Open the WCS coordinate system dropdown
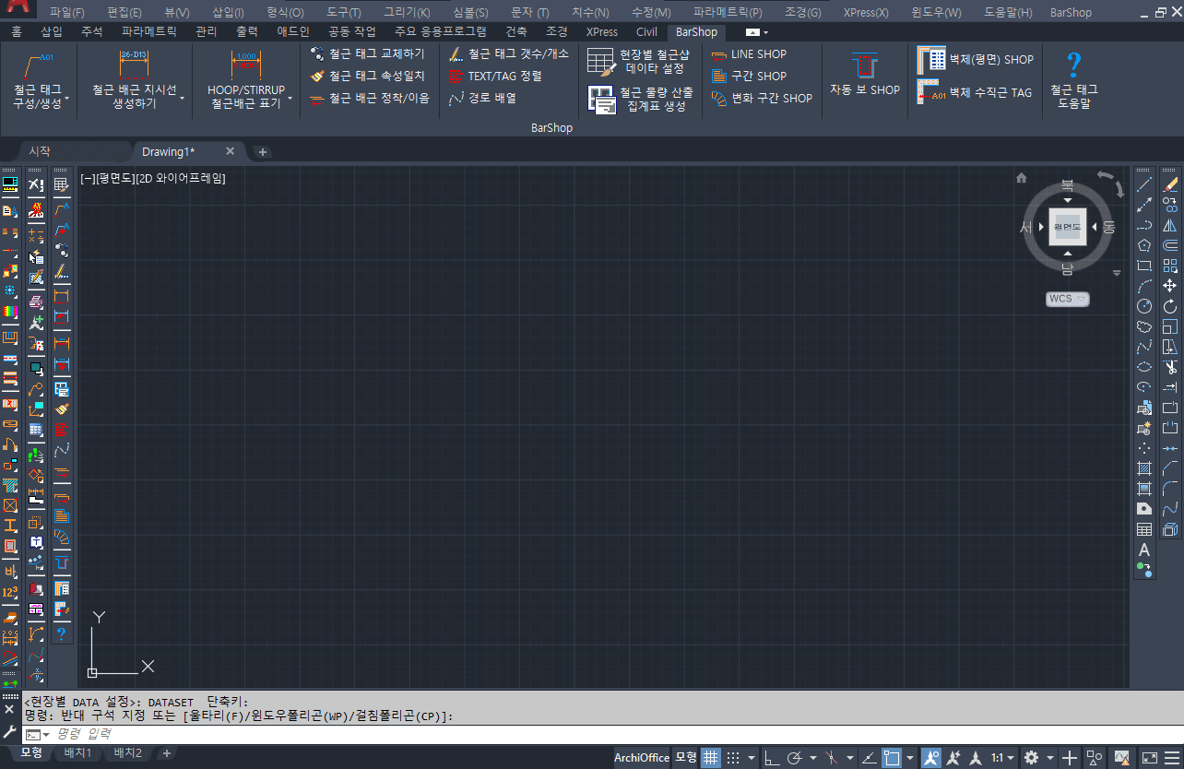 1067,299
